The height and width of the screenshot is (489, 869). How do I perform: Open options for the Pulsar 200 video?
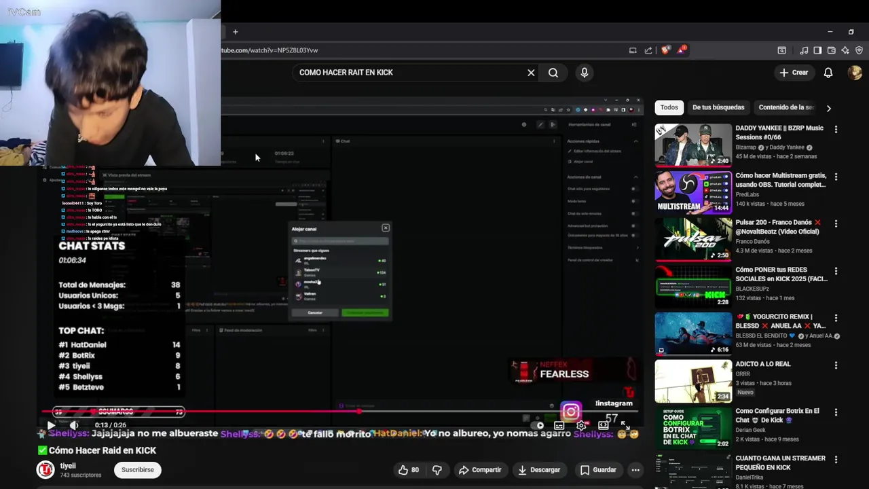point(836,223)
